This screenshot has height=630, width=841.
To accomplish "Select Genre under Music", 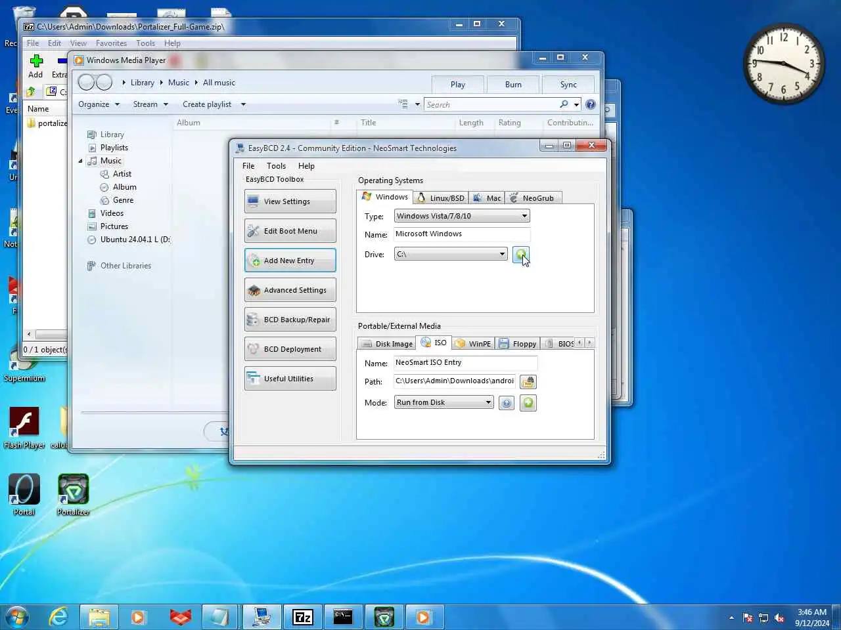I will [x=123, y=200].
